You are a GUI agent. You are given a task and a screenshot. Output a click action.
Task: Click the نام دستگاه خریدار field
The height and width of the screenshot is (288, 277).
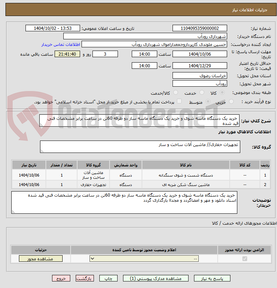click(x=145, y=36)
